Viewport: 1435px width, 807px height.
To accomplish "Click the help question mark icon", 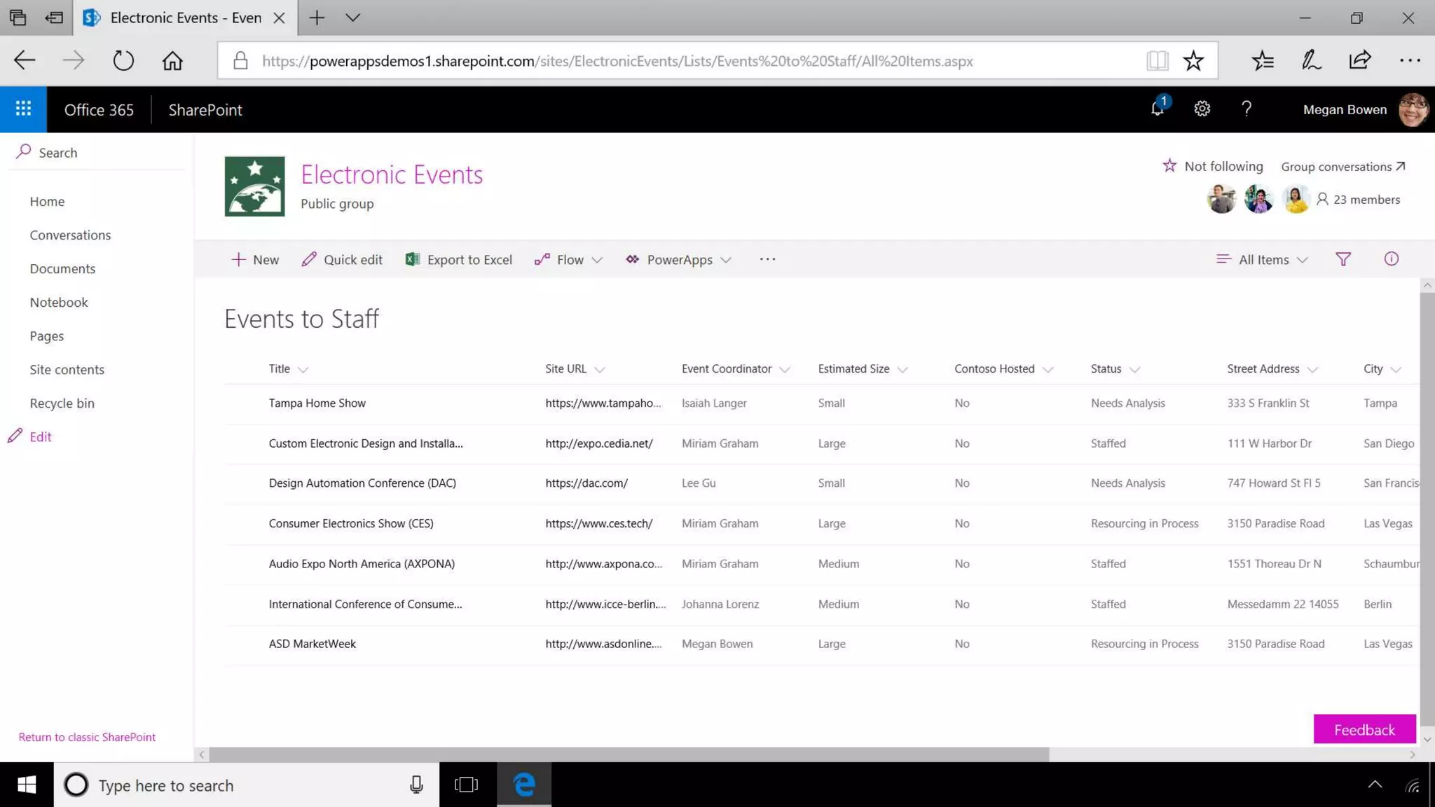I will 1246,109.
